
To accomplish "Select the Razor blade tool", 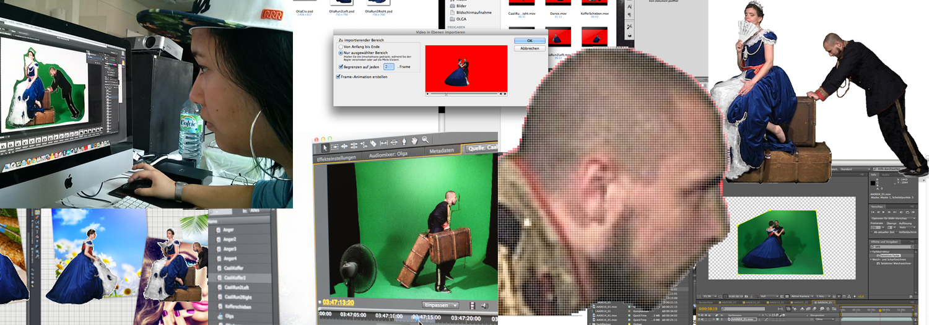I will [x=373, y=144].
